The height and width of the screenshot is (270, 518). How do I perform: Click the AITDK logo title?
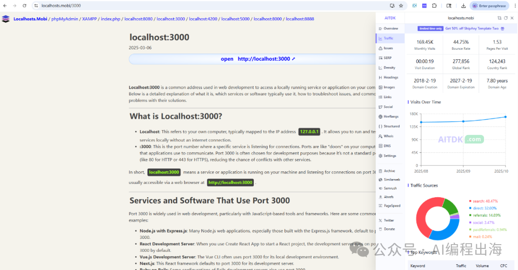(390, 18)
